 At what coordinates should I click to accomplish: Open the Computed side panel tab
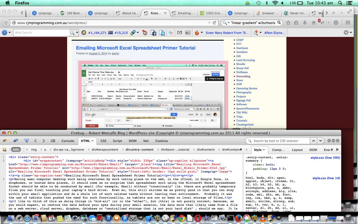click(278, 150)
